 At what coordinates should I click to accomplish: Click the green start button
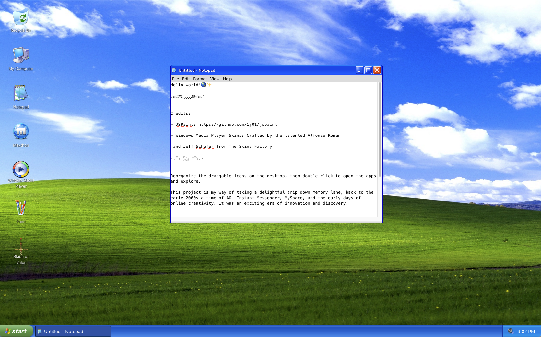17,331
